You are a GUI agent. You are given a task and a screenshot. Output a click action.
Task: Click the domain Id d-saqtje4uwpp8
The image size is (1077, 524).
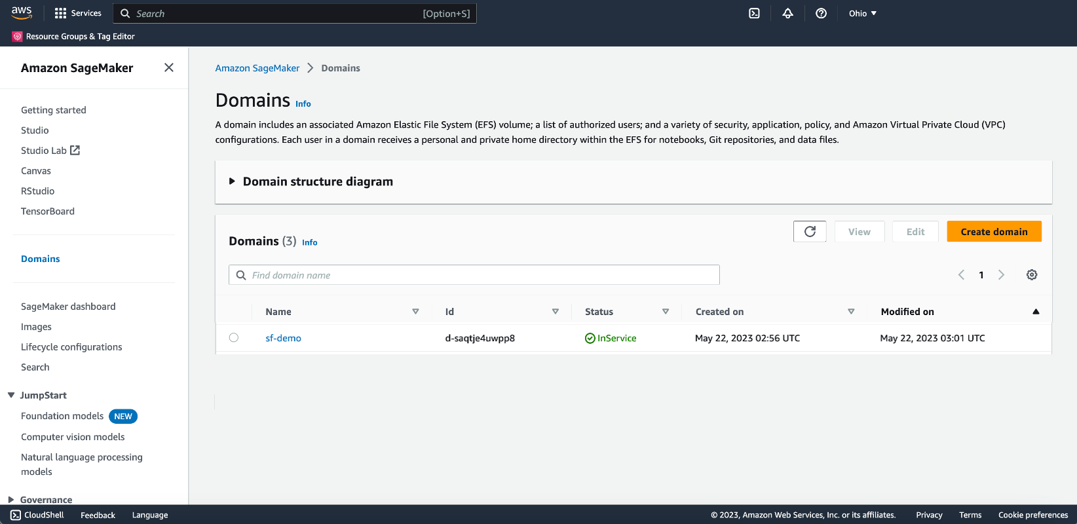[480, 338]
